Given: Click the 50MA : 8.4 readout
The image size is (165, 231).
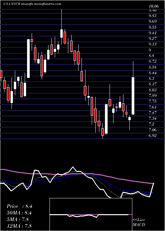Looking at the screenshot, I should coord(19,213).
